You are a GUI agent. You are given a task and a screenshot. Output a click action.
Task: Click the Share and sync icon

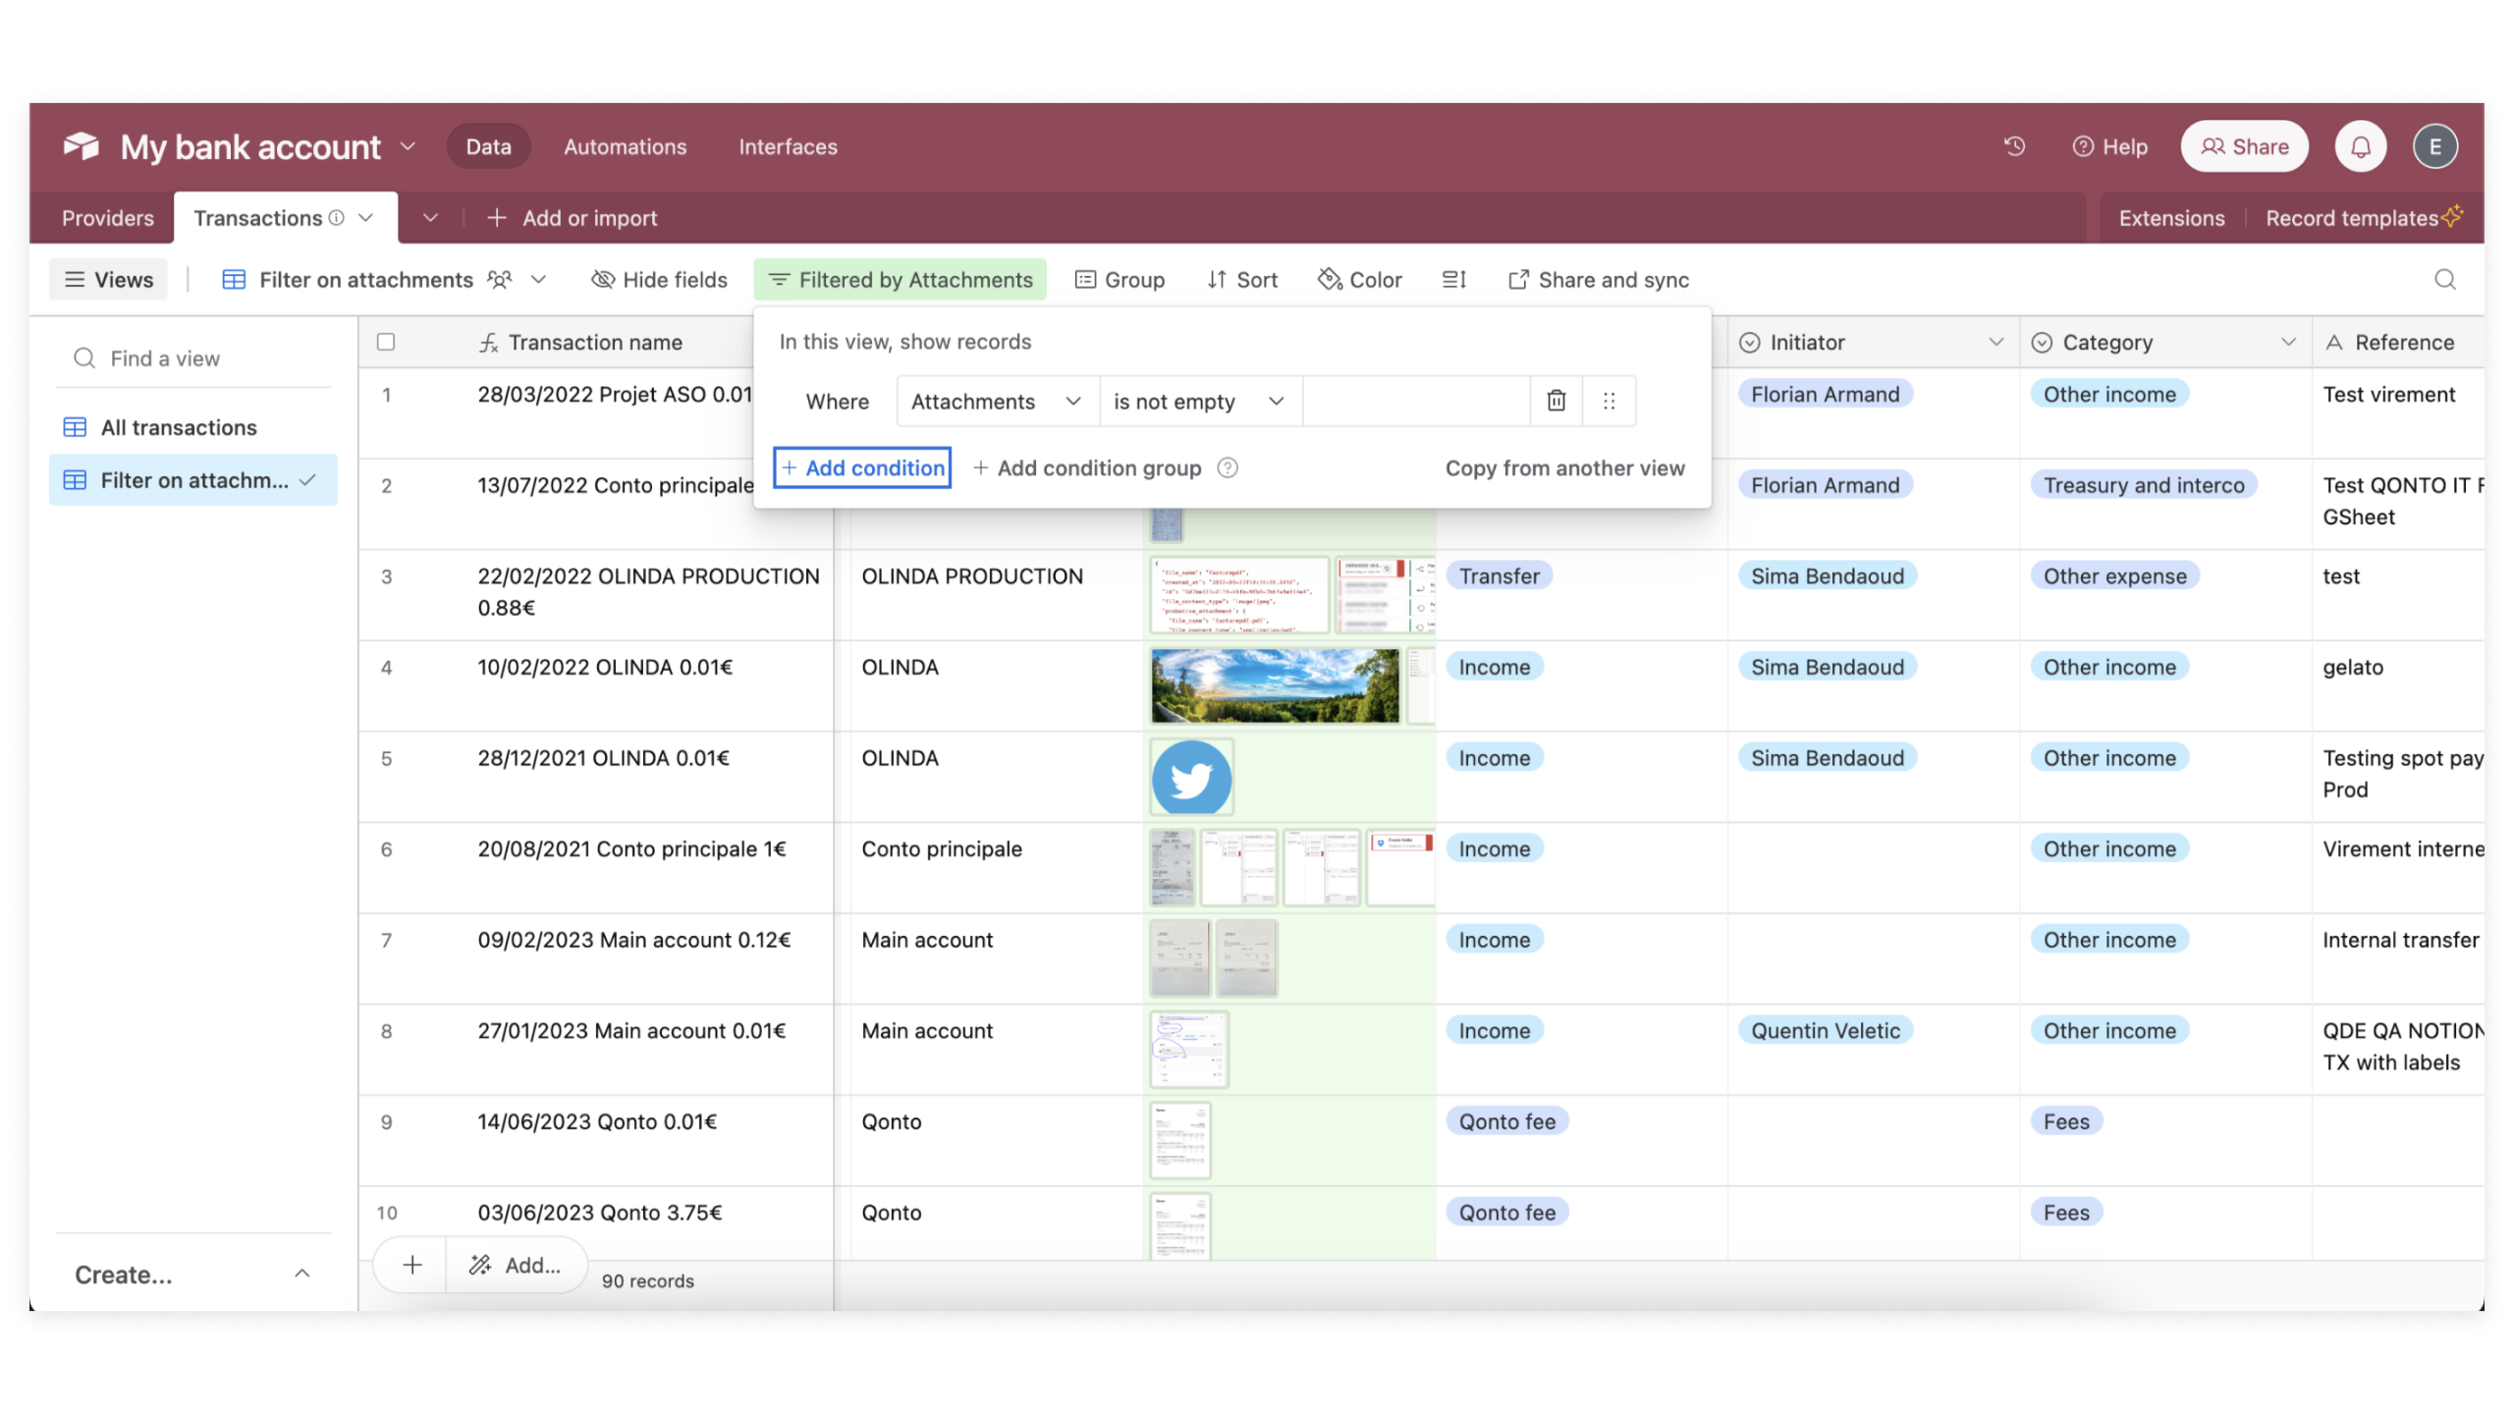(x=1514, y=278)
